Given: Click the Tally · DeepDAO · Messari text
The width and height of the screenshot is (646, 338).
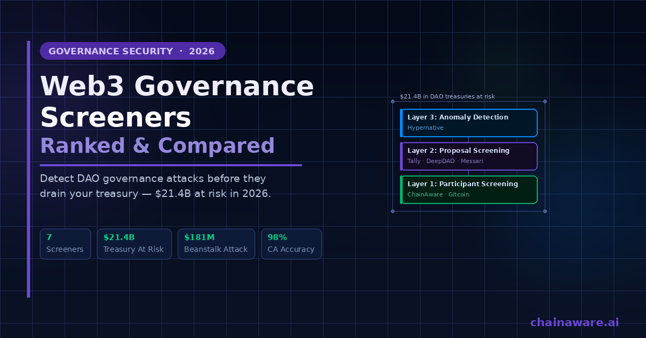Looking at the screenshot, I should click(438, 161).
